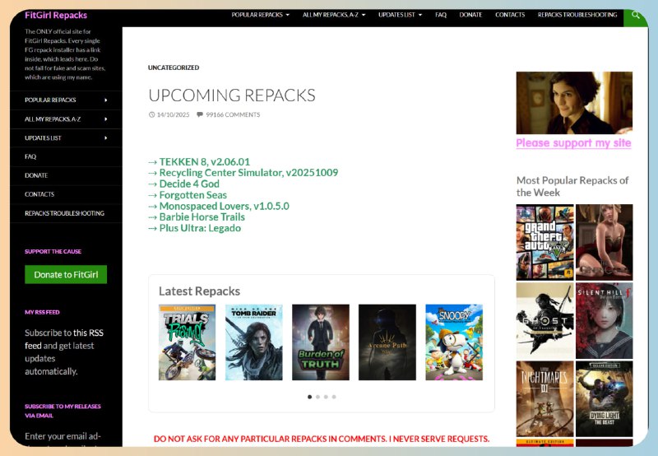The image size is (658, 456).
Task: Open the Trials Rising repack cover
Action: pyautogui.click(x=188, y=342)
